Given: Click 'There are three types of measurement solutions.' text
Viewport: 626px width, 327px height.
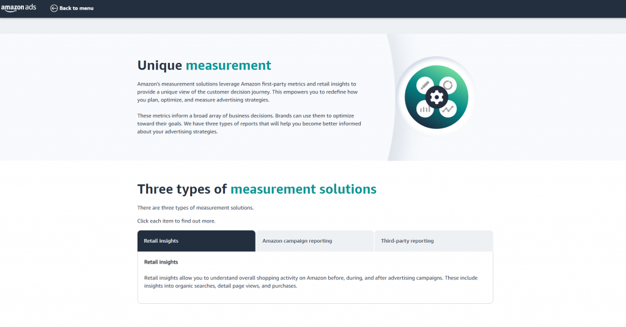Looking at the screenshot, I should [196, 208].
